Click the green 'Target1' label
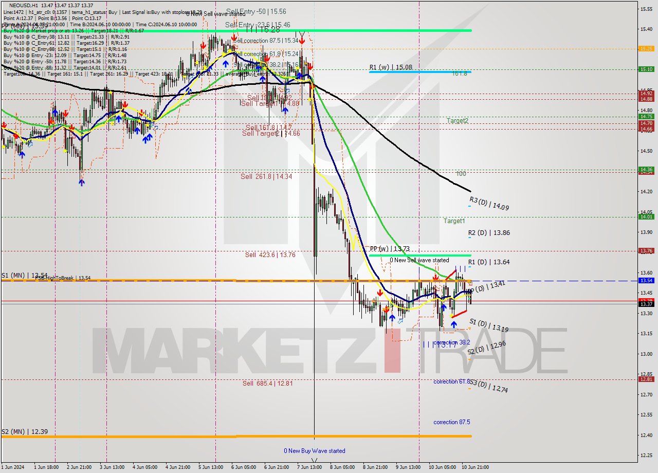This screenshot has width=658, height=473. click(x=455, y=221)
